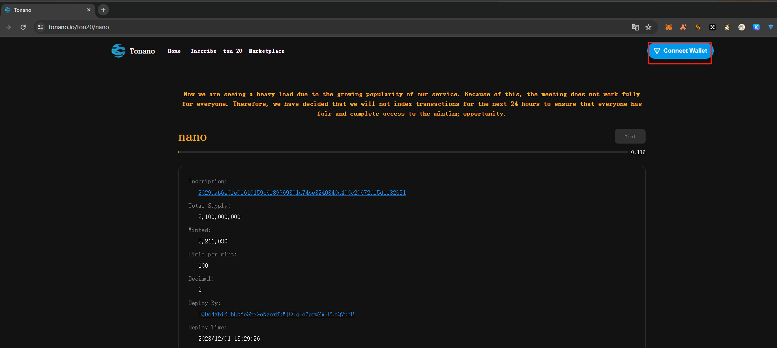Click the Total Supply label
Viewport: 777px width, 348px height.
click(209, 206)
